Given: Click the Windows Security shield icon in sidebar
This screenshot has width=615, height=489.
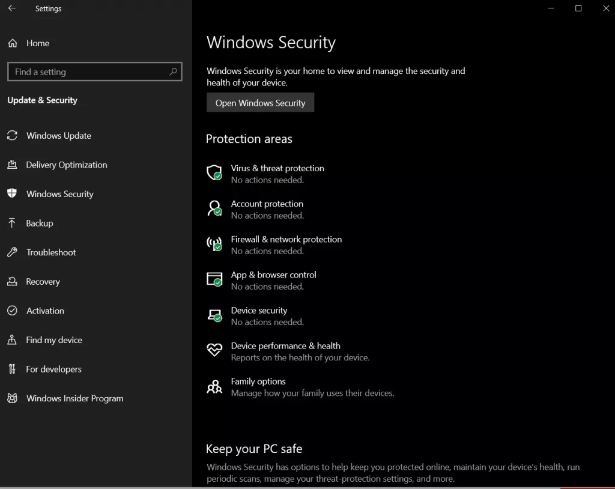Looking at the screenshot, I should [x=12, y=193].
